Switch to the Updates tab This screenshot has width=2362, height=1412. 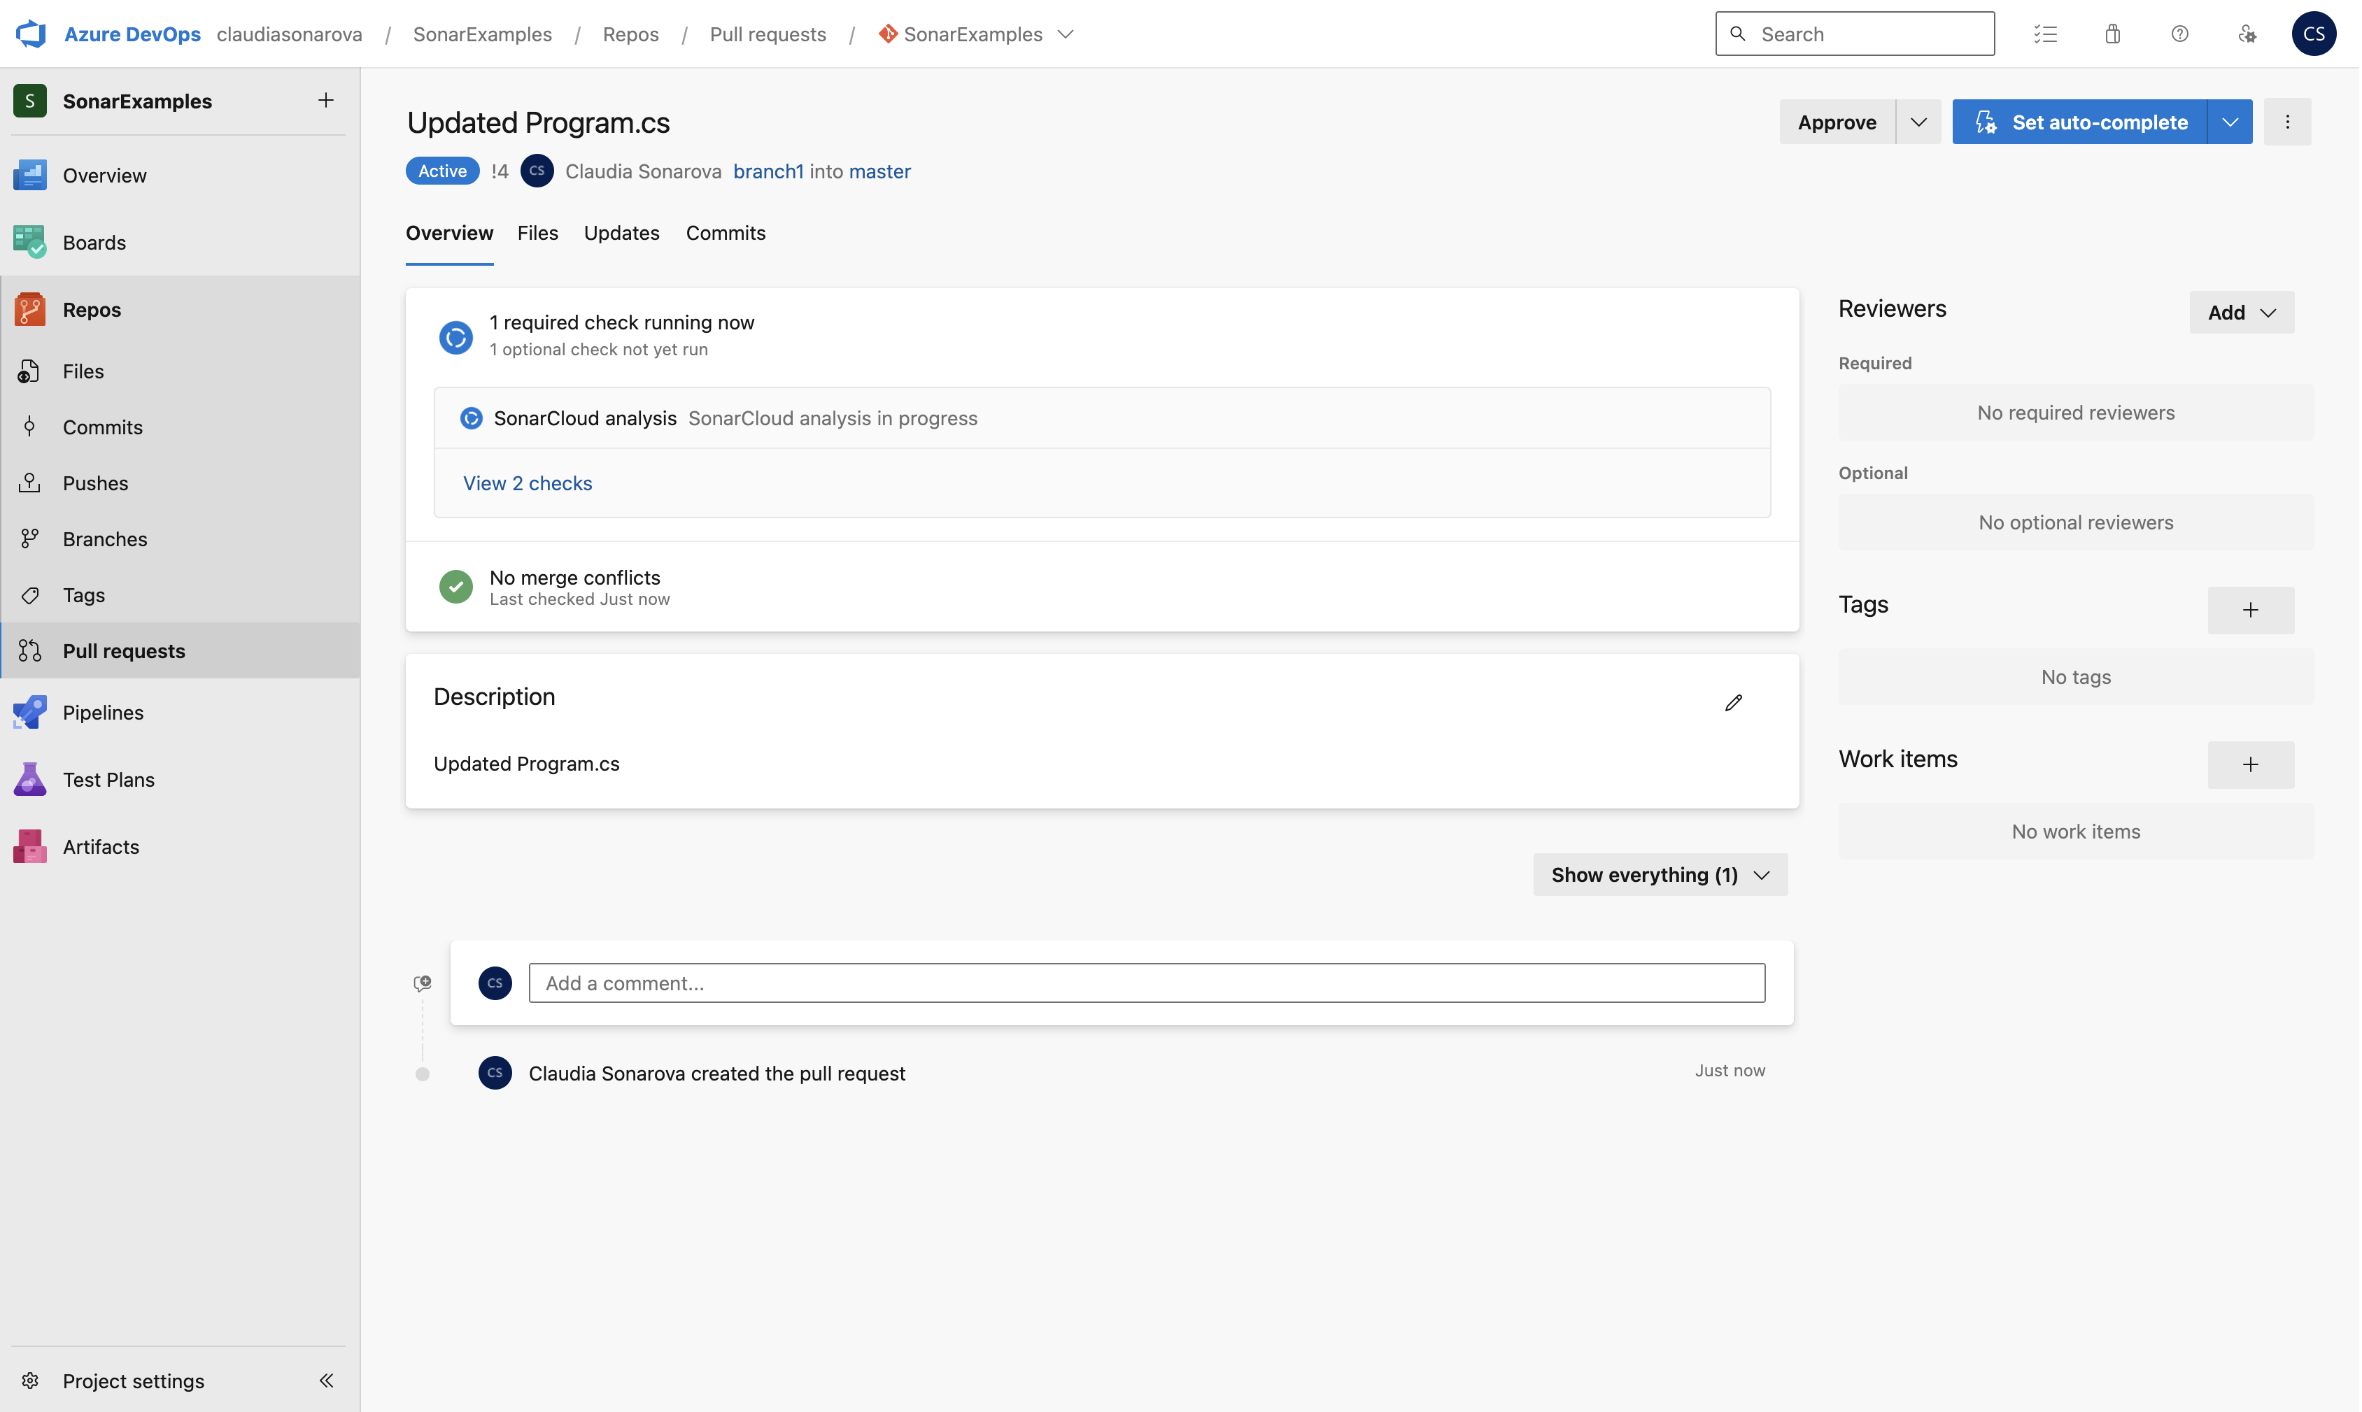621,233
